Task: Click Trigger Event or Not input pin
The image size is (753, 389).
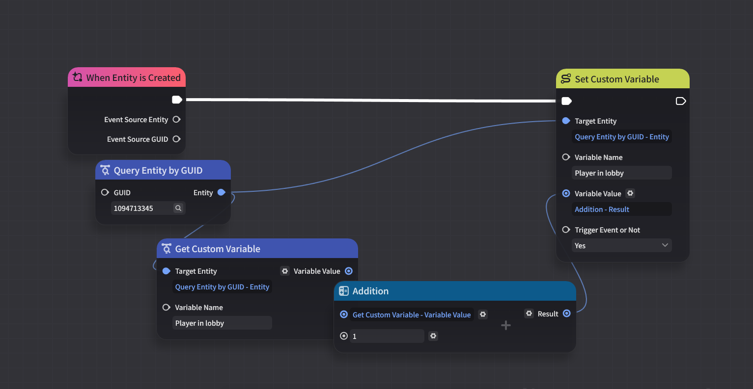Action: (x=566, y=230)
